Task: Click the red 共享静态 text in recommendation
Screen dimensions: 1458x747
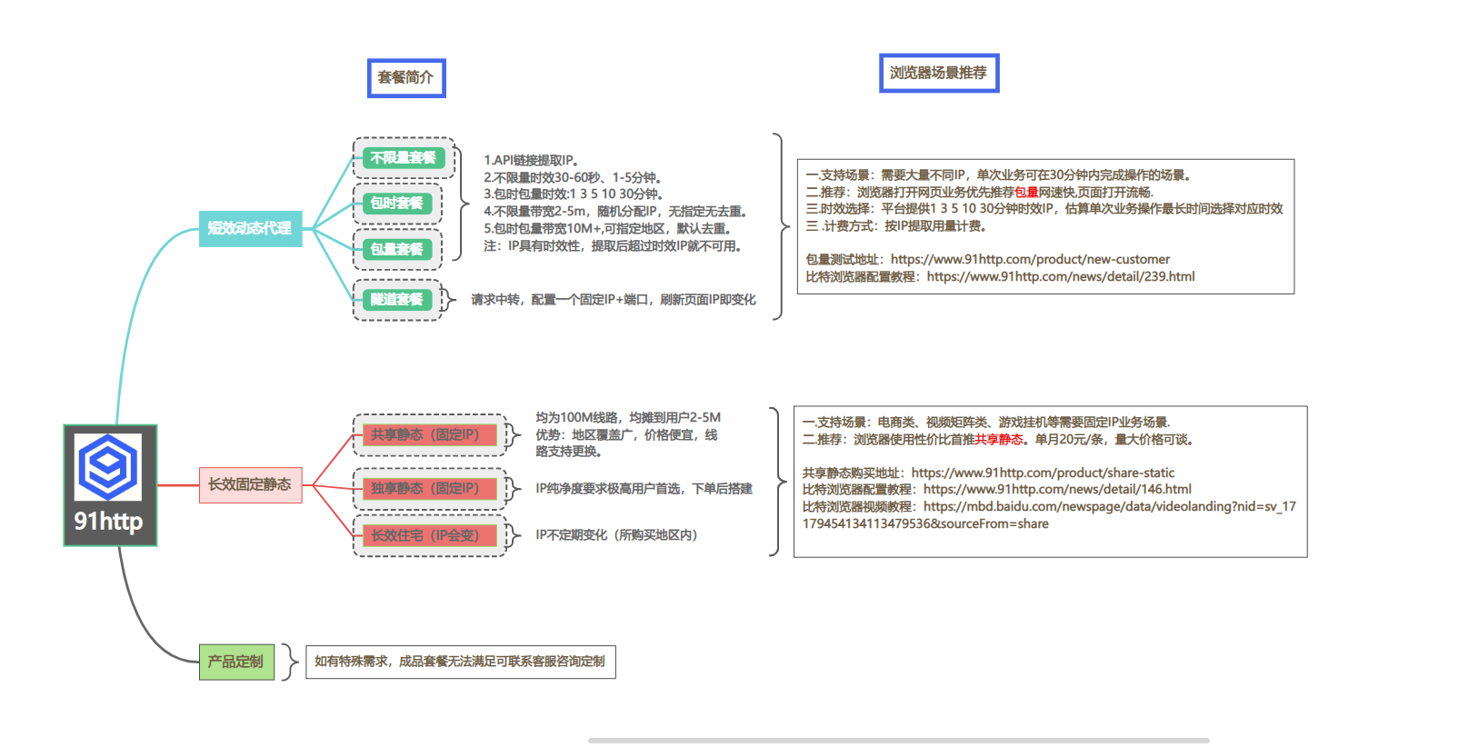Action: [999, 440]
